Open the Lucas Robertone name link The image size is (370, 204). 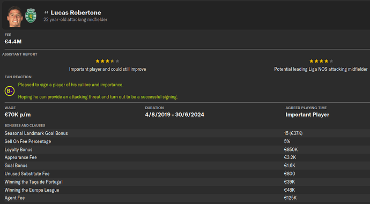[76, 12]
